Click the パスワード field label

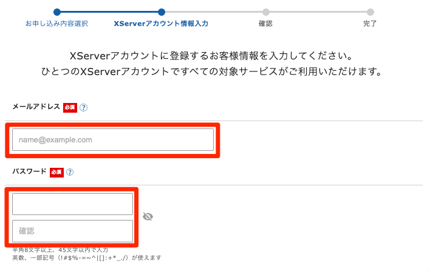pos(29,171)
